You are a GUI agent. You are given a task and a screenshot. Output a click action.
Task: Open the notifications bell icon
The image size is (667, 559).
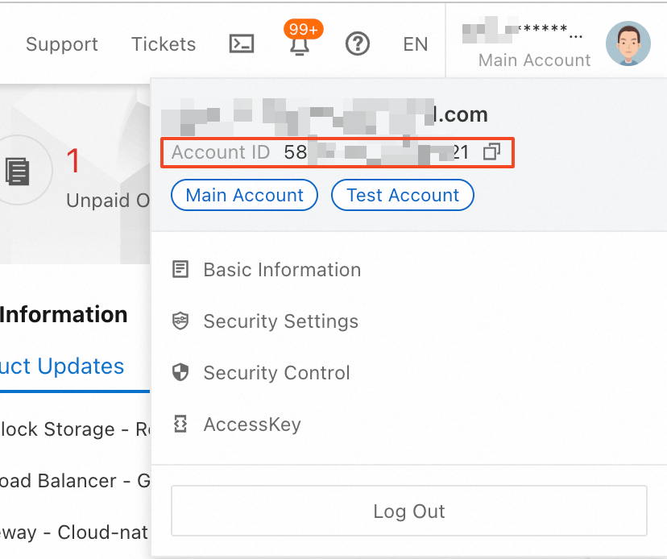tap(299, 46)
